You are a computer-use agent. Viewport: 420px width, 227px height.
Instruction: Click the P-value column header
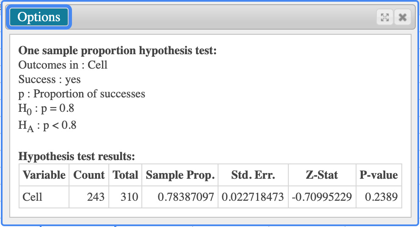point(379,175)
